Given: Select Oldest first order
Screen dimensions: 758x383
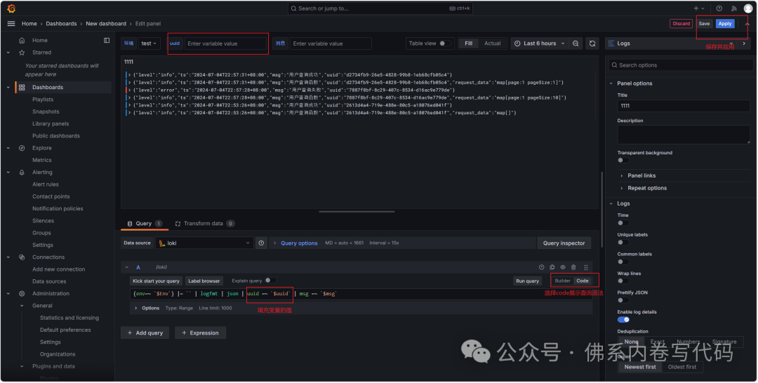Looking at the screenshot, I should pyautogui.click(x=681, y=367).
